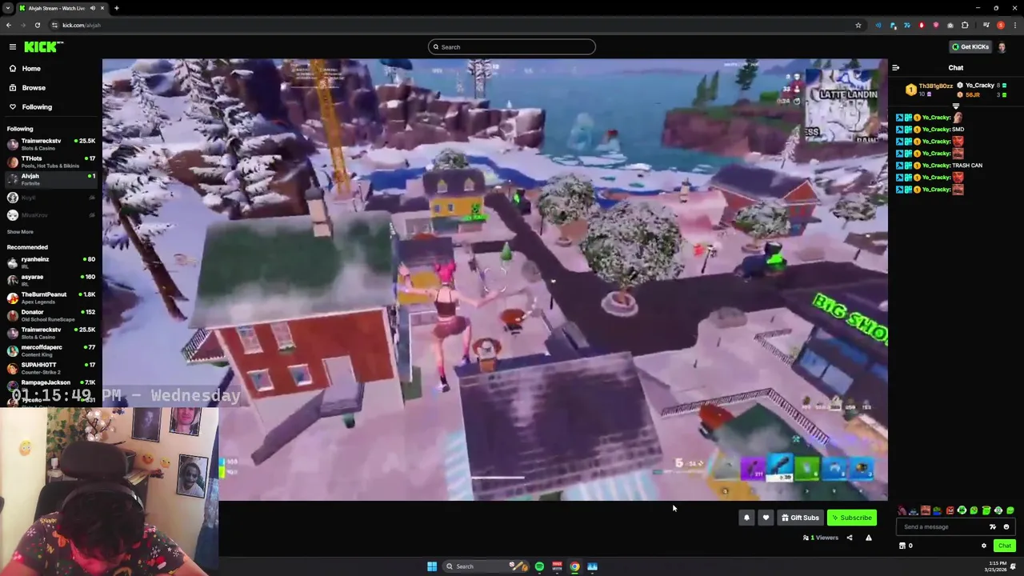Open recommended channel asyarae
The image size is (1024, 576).
(x=51, y=280)
